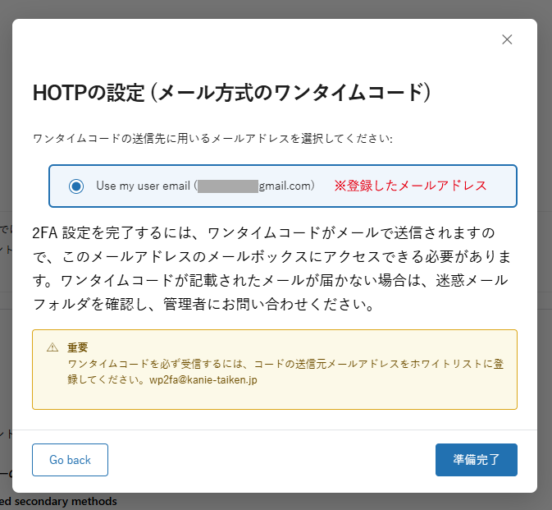
Task: Select the "Use my user email" radio button
Action: pyautogui.click(x=76, y=186)
